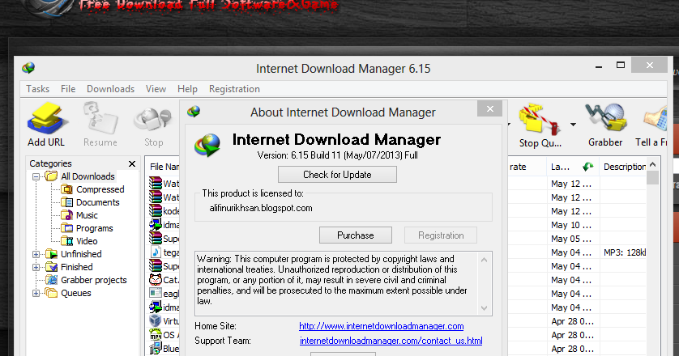The image size is (679, 356).
Task: Minimize the Internet Download Manager window
Action: (x=599, y=66)
